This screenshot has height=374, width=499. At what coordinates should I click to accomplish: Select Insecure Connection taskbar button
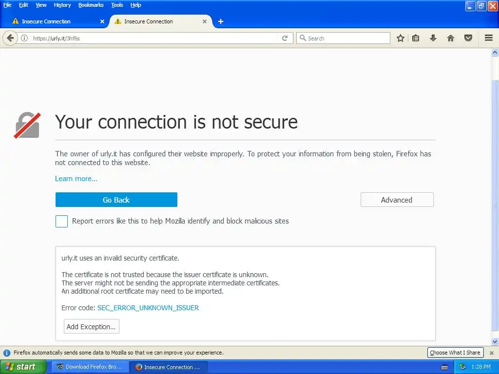169,367
